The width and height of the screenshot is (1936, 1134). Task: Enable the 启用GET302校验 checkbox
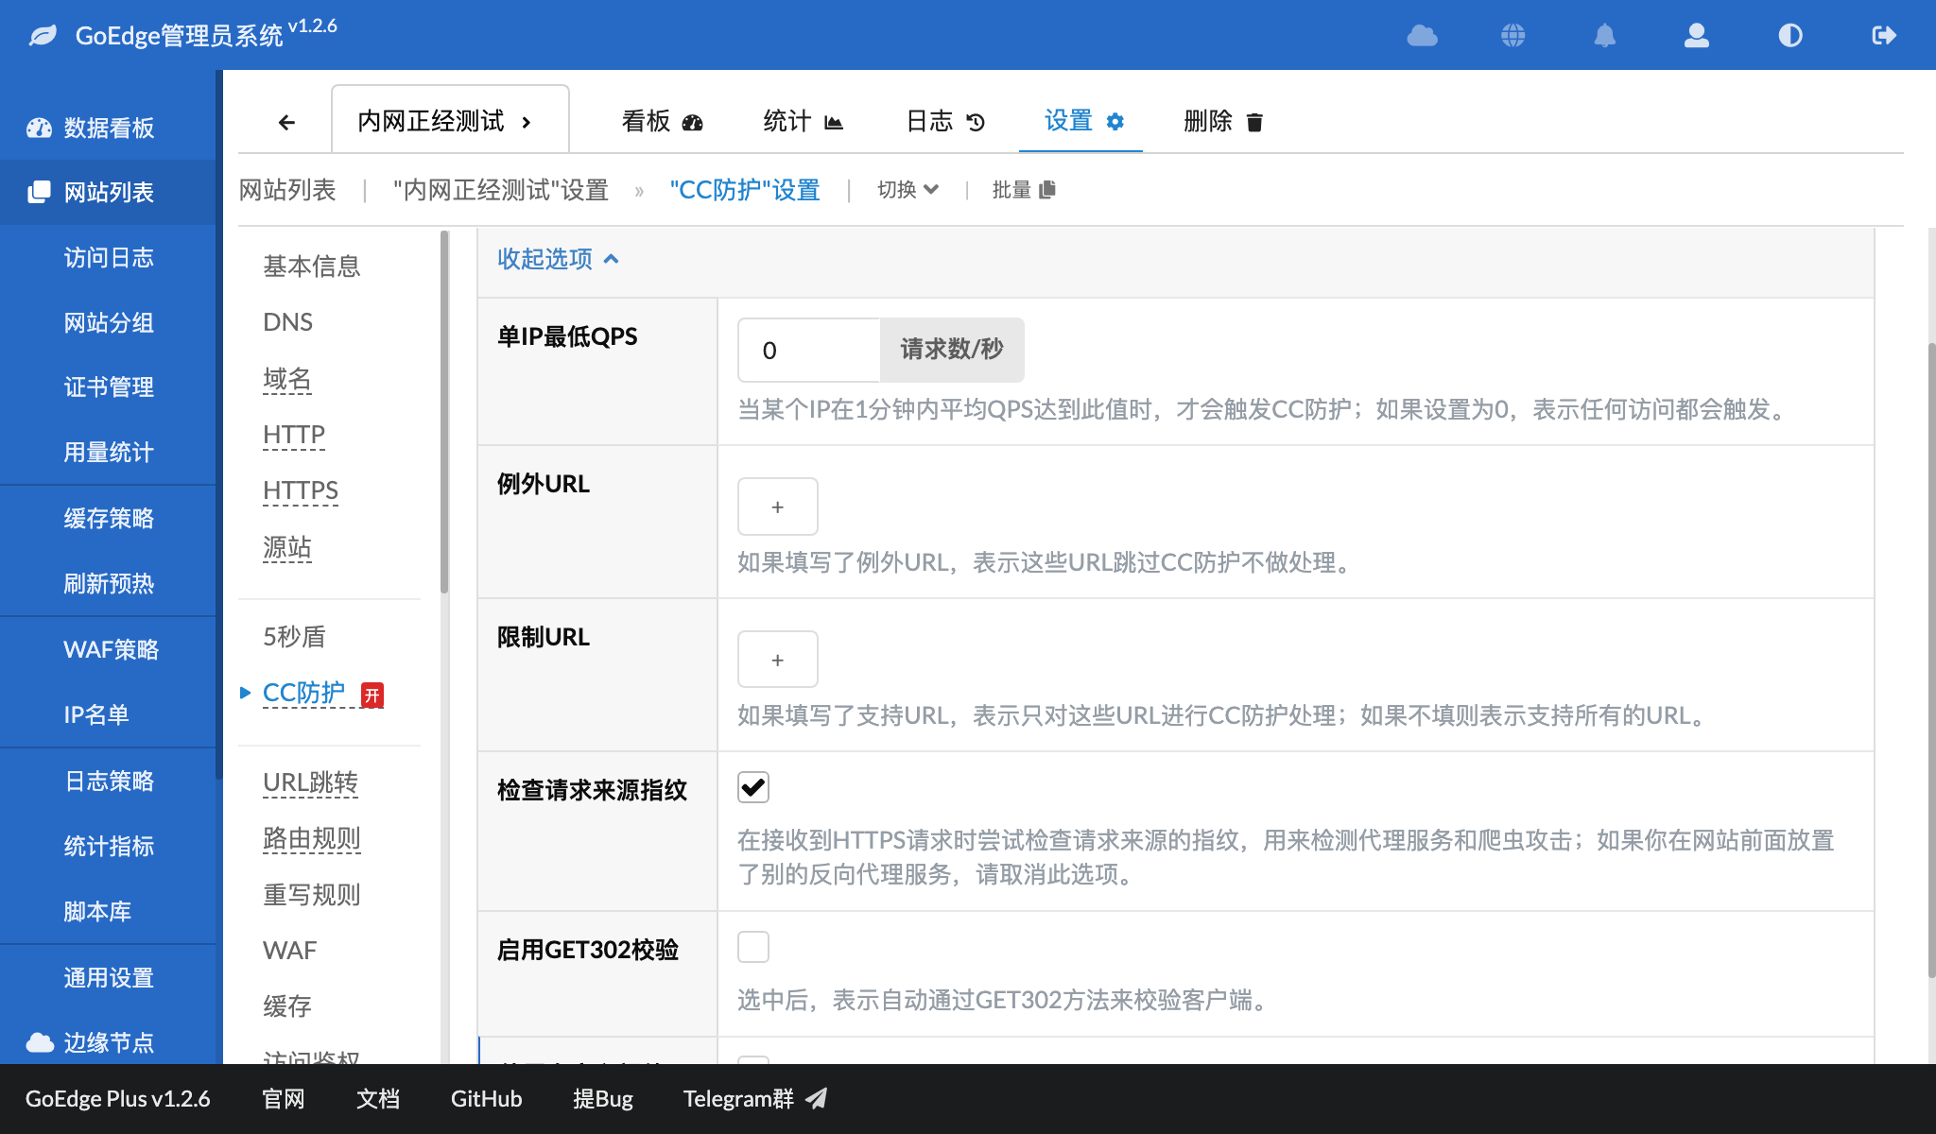point(753,947)
